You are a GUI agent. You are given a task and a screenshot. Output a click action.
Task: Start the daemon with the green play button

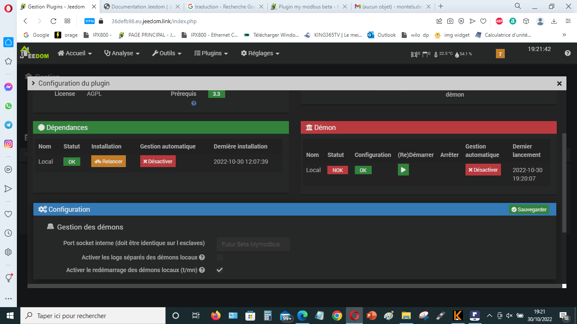point(403,170)
